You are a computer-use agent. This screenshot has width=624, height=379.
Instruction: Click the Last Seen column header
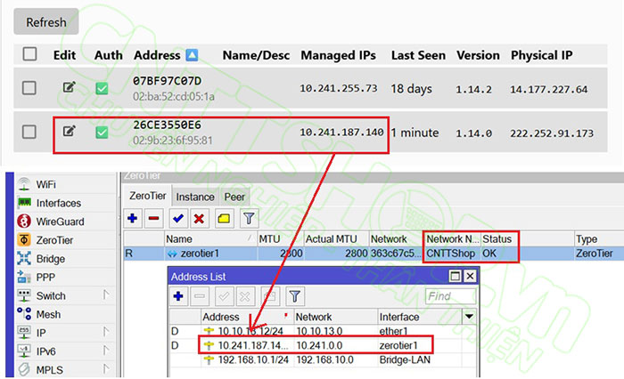click(418, 55)
